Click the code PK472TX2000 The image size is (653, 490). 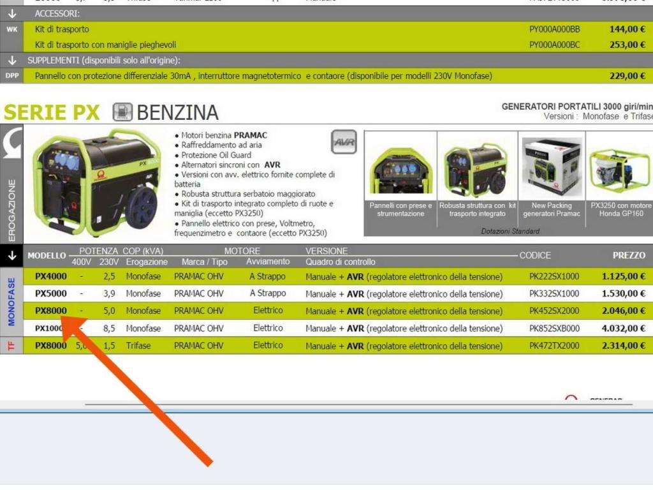pos(554,346)
